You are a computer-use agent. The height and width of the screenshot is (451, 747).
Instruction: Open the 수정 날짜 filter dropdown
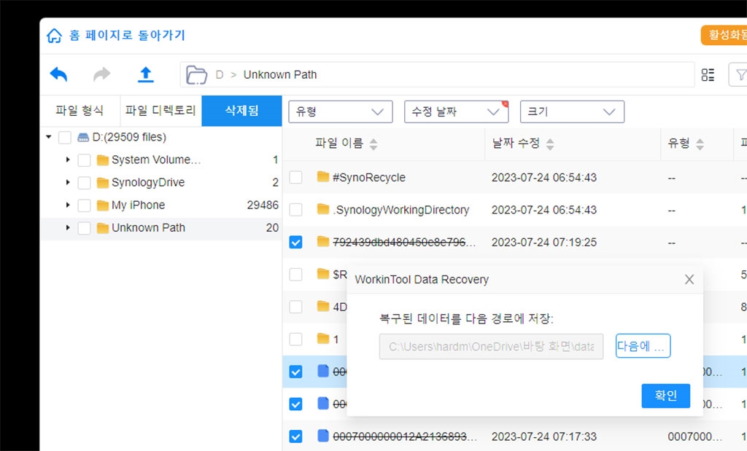(x=456, y=111)
